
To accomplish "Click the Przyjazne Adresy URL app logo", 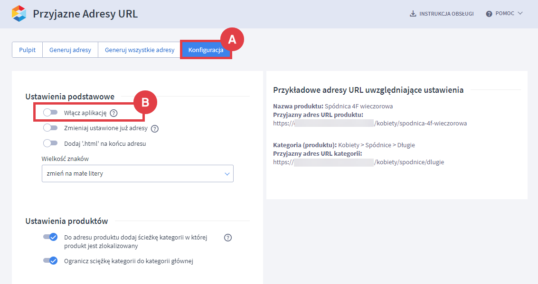I will click(x=19, y=14).
